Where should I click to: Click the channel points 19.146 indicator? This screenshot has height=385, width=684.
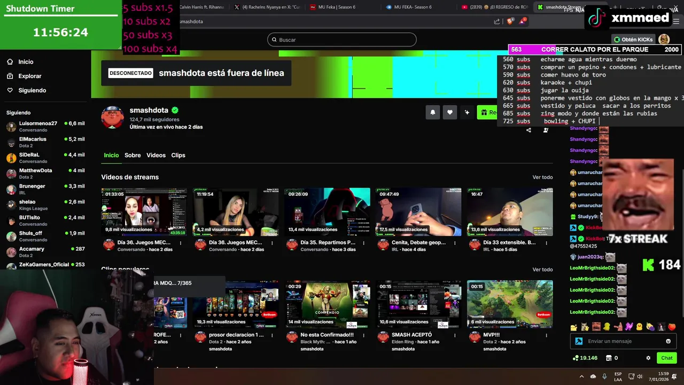click(x=585, y=358)
